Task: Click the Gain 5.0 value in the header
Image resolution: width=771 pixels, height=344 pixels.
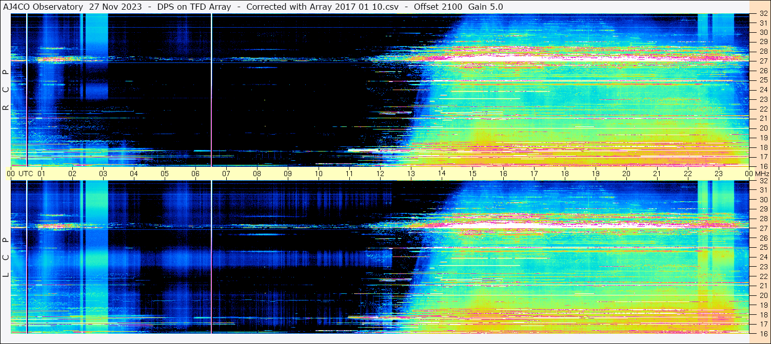Action: [x=485, y=7]
